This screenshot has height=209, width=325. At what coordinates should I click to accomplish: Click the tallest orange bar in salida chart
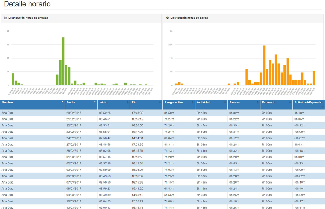coord(264,65)
